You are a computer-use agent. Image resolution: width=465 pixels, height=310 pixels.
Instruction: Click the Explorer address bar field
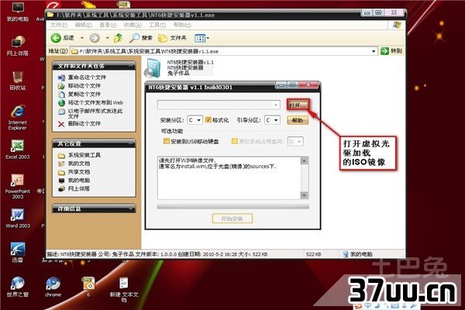pos(224,51)
